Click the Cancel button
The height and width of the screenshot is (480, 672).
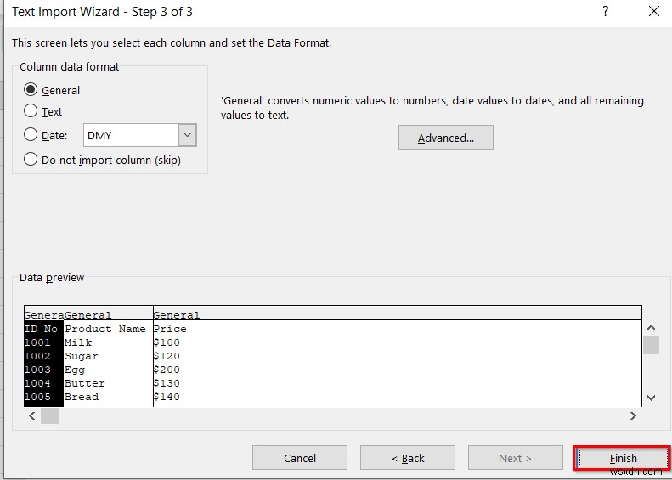(300, 458)
